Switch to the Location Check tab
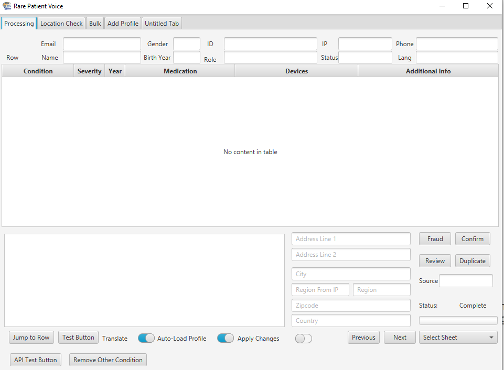The image size is (504, 370). [61, 24]
